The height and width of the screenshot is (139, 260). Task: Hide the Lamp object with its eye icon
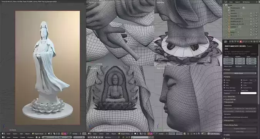(x=251, y=32)
